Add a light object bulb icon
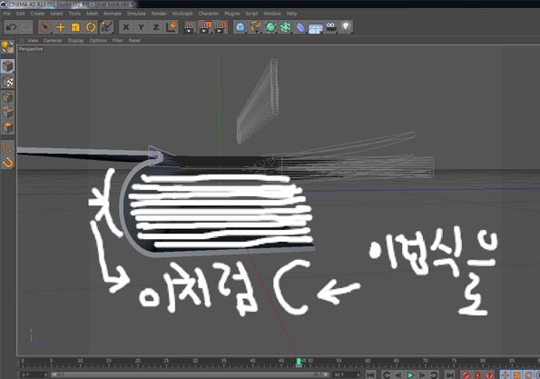Viewport: 540px width, 379px height. tap(346, 27)
